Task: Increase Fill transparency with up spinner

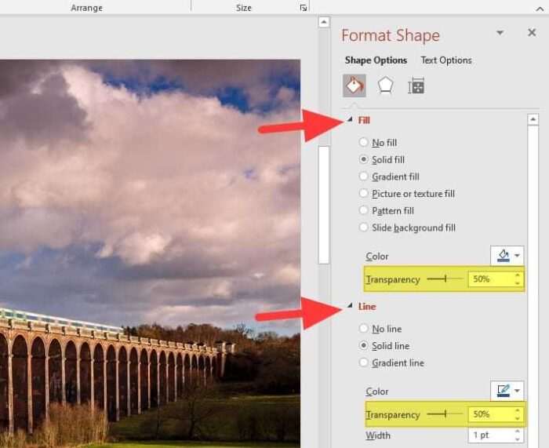Action: pyautogui.click(x=518, y=275)
